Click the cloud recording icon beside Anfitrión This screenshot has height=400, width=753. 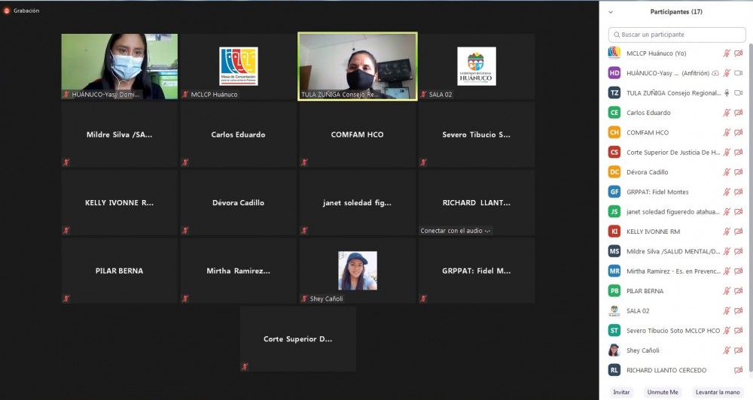tap(715, 73)
